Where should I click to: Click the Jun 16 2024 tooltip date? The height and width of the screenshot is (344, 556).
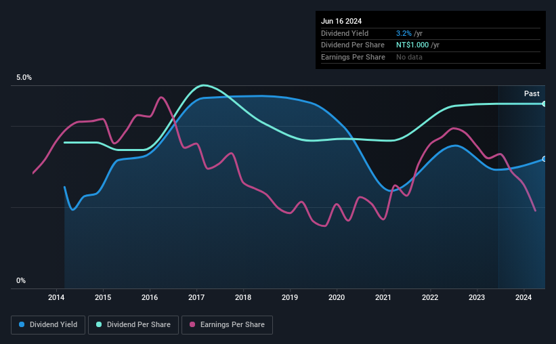[341, 21]
